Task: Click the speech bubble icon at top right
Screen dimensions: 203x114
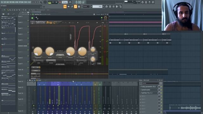Action: pos(153,2)
